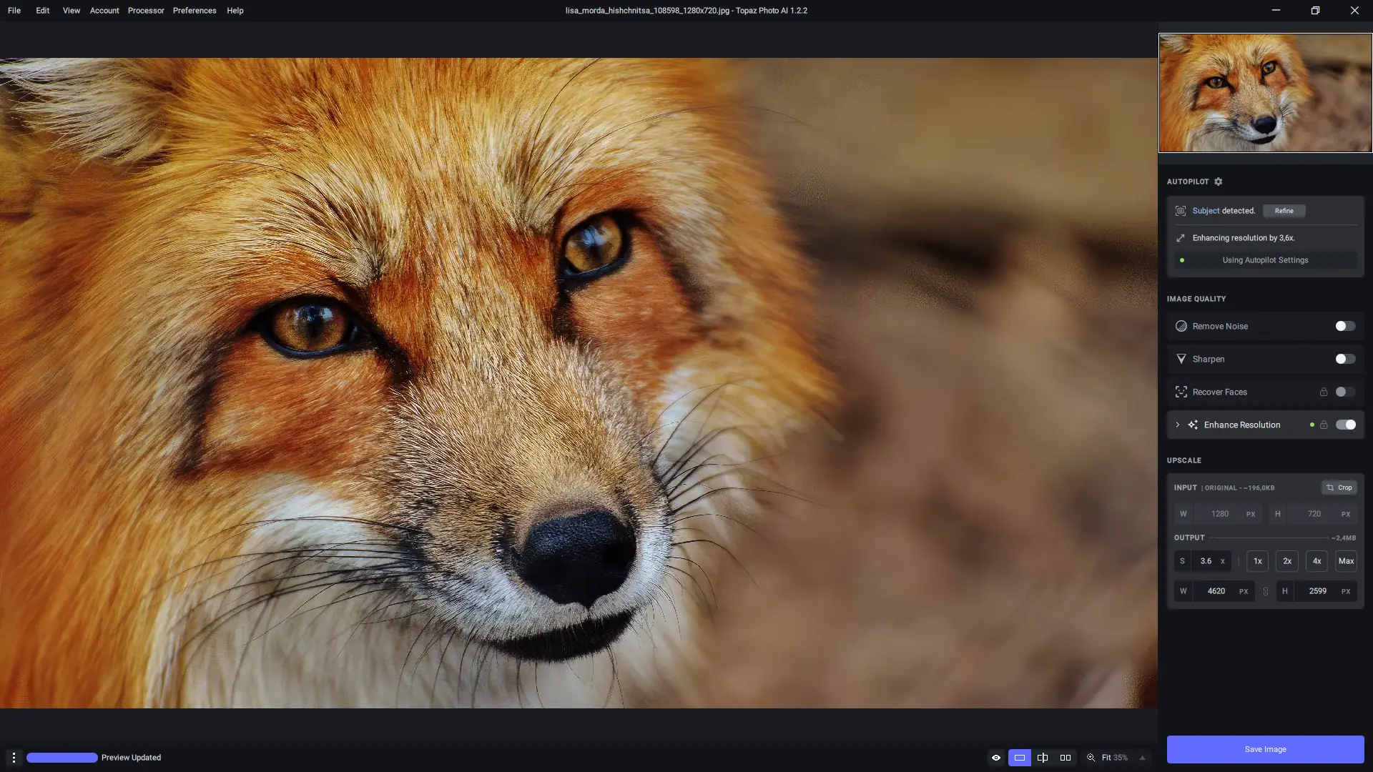Set upscale to 4x
Viewport: 1373px width, 772px height.
pos(1317,561)
